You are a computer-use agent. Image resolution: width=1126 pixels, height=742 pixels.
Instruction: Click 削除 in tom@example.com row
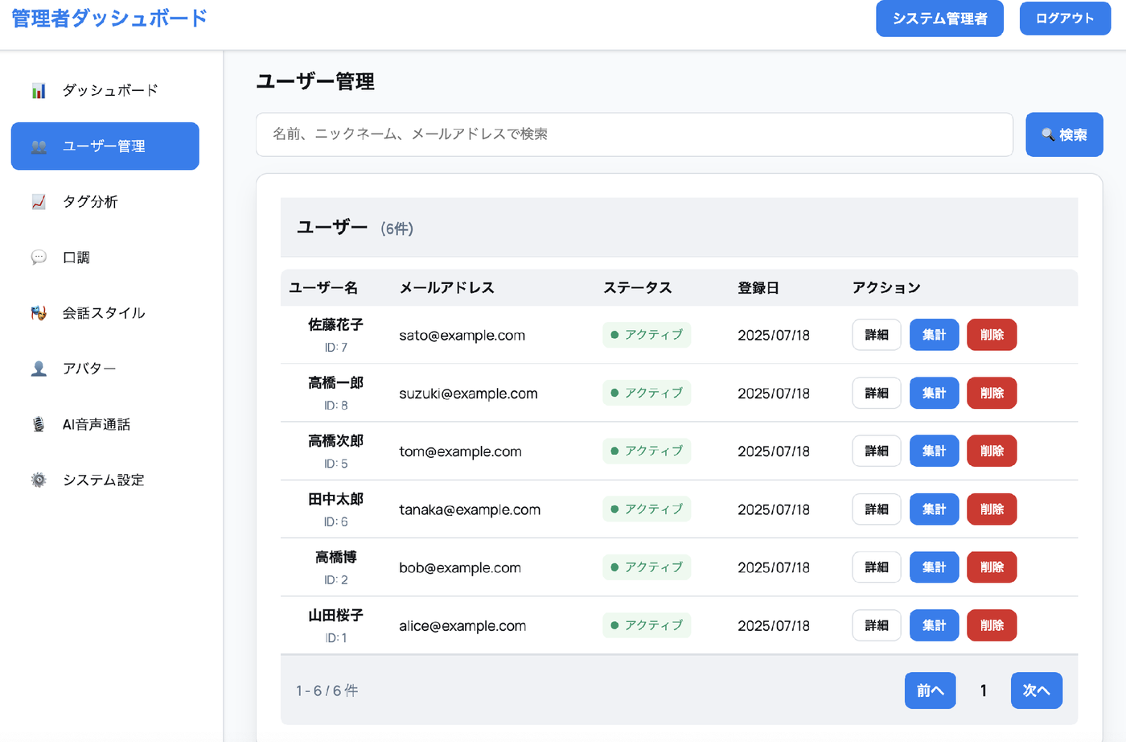point(992,451)
